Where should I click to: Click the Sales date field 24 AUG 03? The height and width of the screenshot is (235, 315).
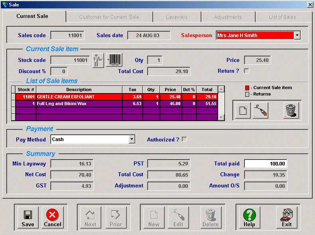(x=149, y=36)
